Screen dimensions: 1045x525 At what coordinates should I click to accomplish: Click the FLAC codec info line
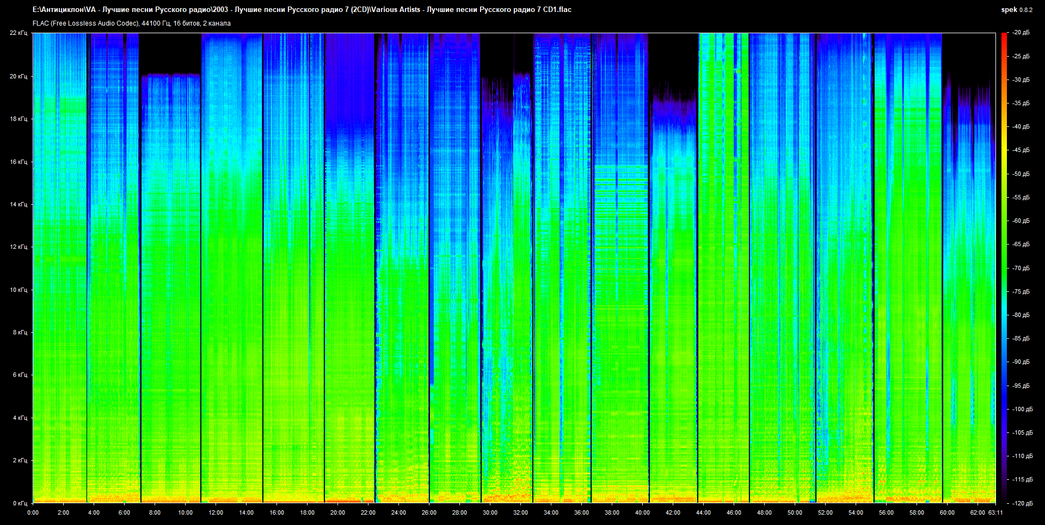tap(132, 23)
